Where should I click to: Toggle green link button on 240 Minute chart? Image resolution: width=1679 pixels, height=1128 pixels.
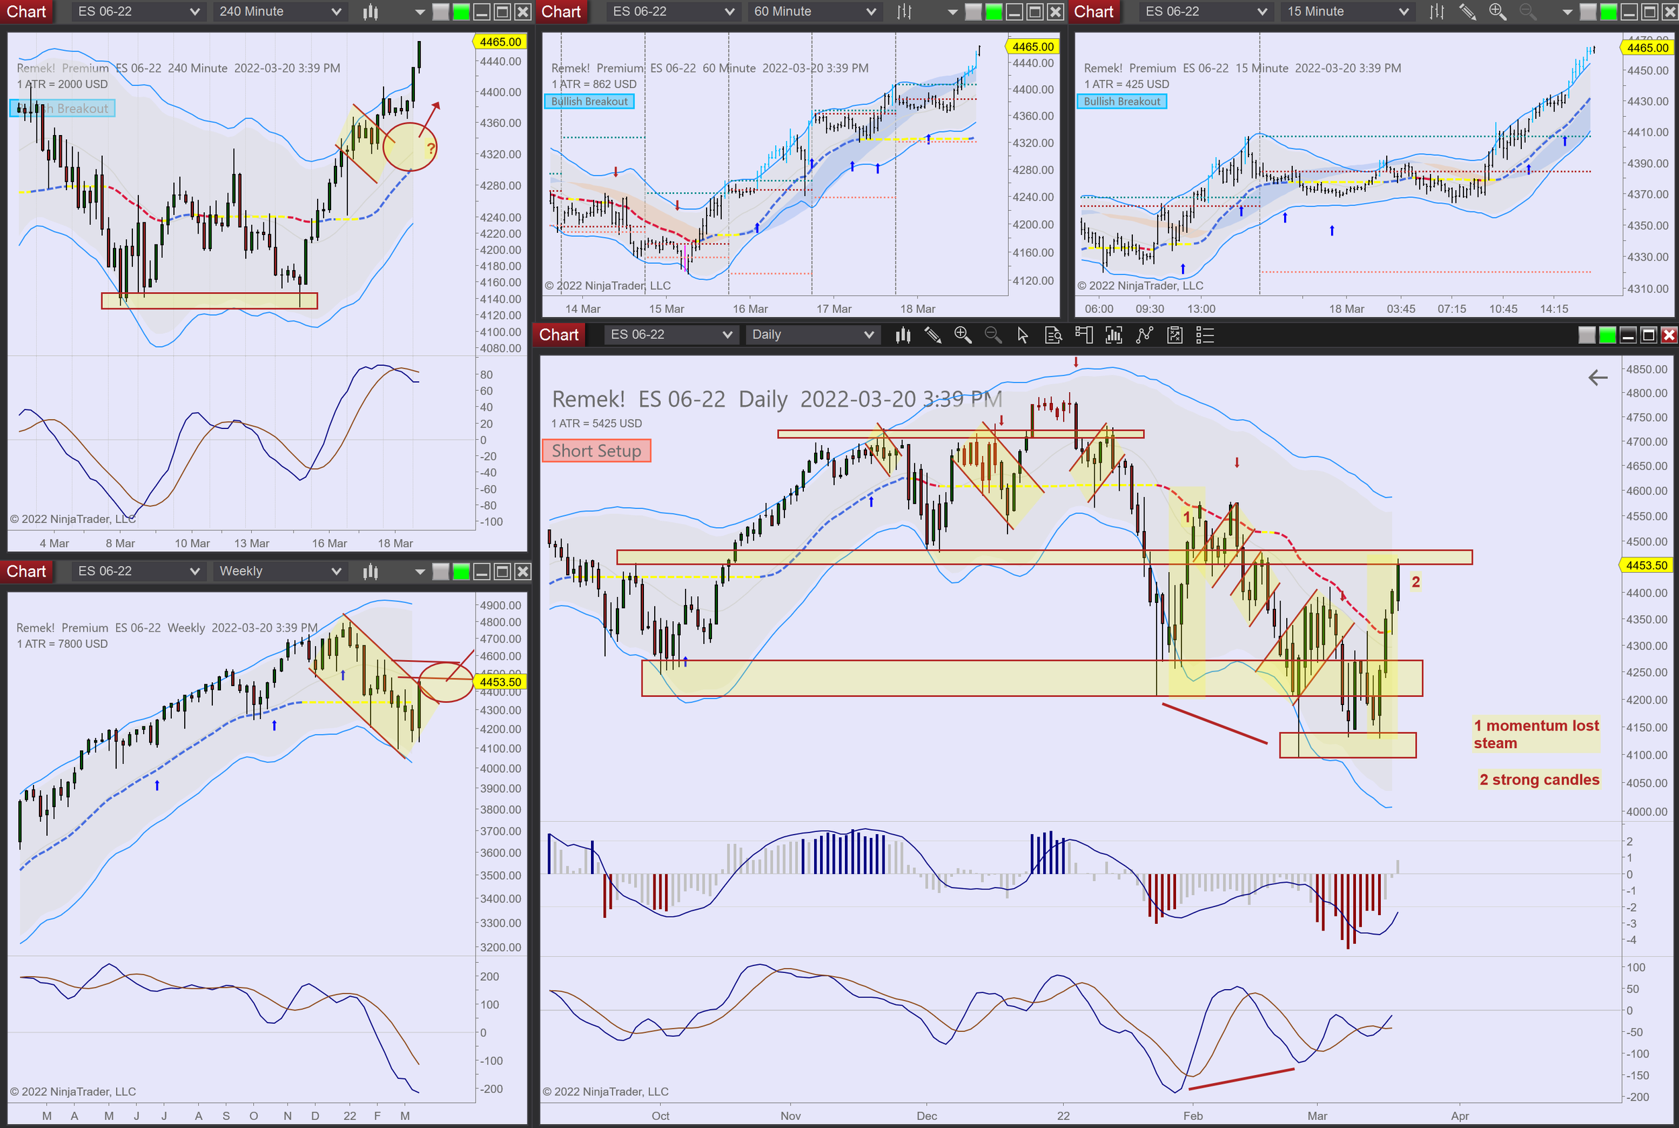pos(461,11)
